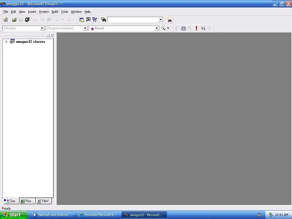Select the amogus32 classes tree item

pyautogui.click(x=30, y=42)
